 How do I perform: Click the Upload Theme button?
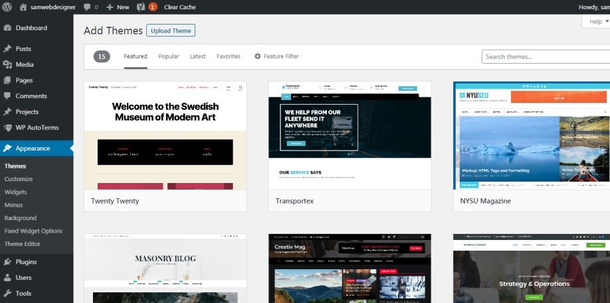[x=171, y=30]
